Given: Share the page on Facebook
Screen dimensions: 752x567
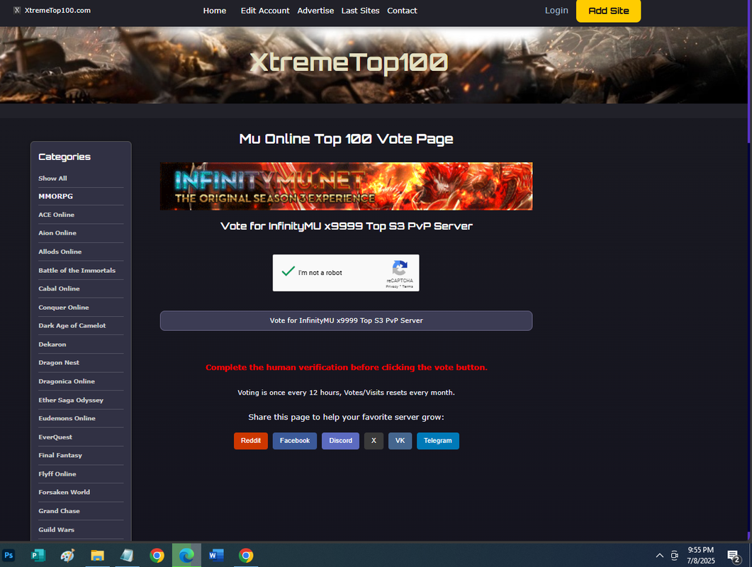Looking at the screenshot, I should [294, 441].
